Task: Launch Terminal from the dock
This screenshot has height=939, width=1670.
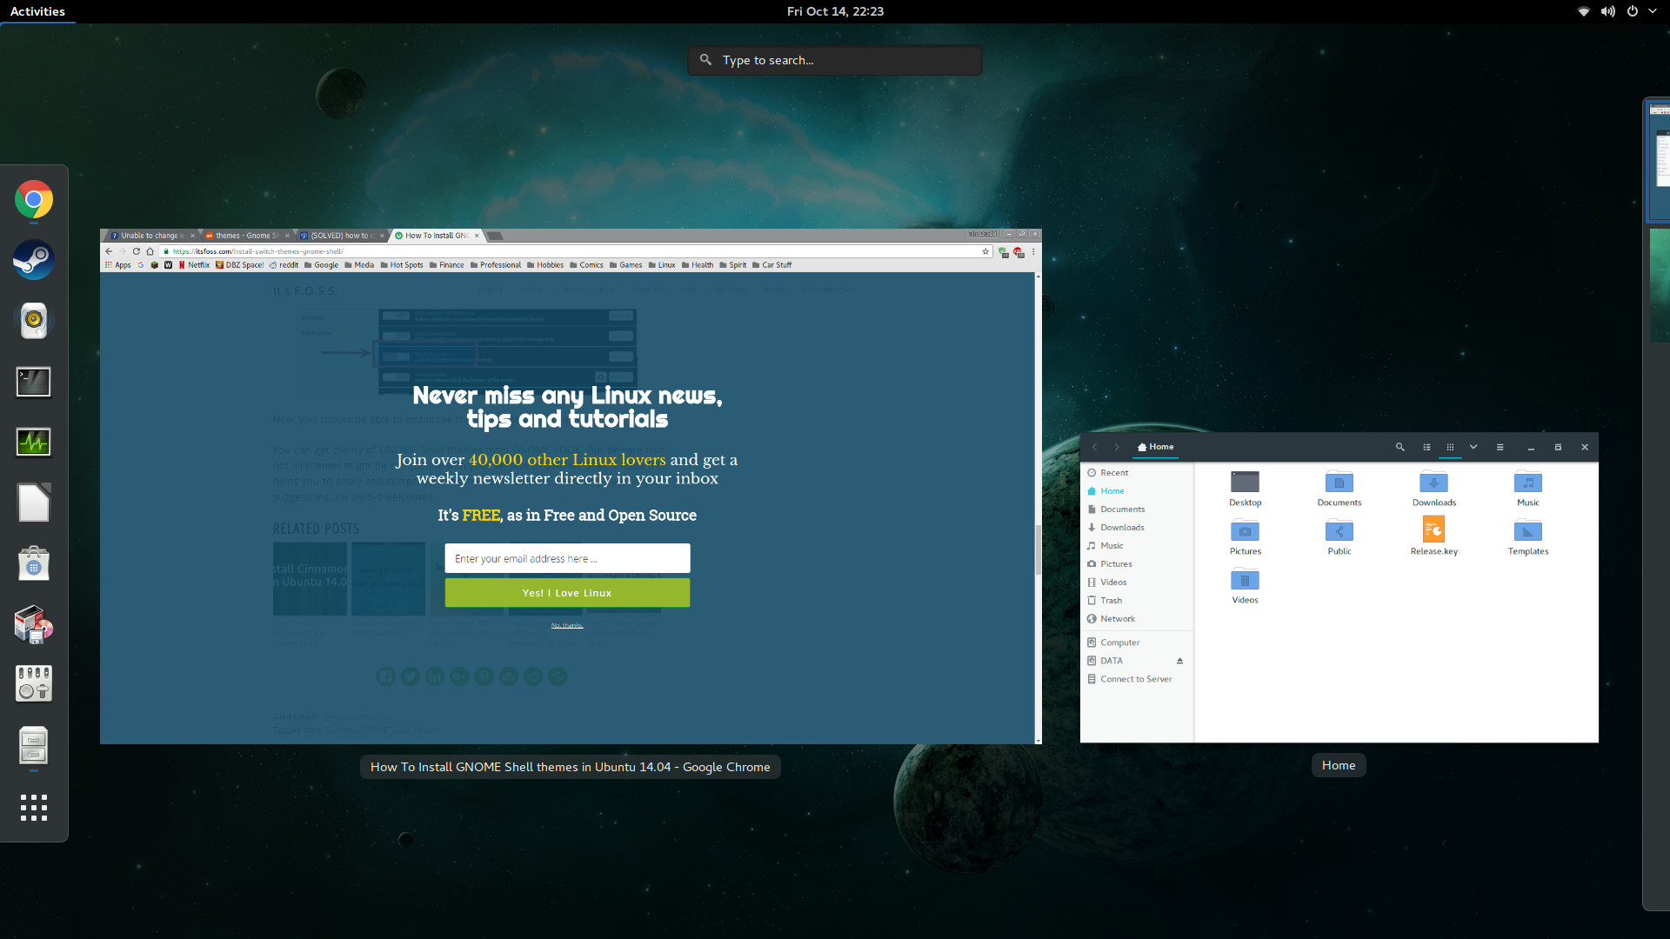Action: [x=34, y=382]
